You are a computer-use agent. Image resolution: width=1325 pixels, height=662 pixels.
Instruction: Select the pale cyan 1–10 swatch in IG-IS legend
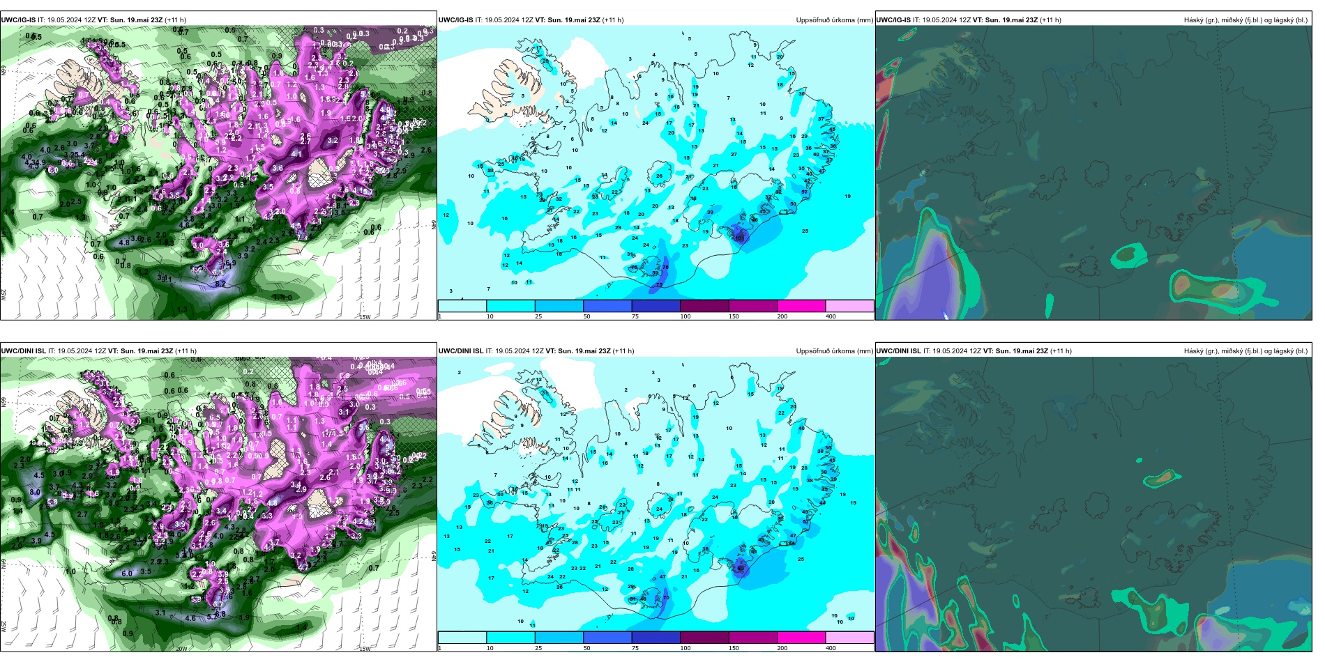(462, 306)
